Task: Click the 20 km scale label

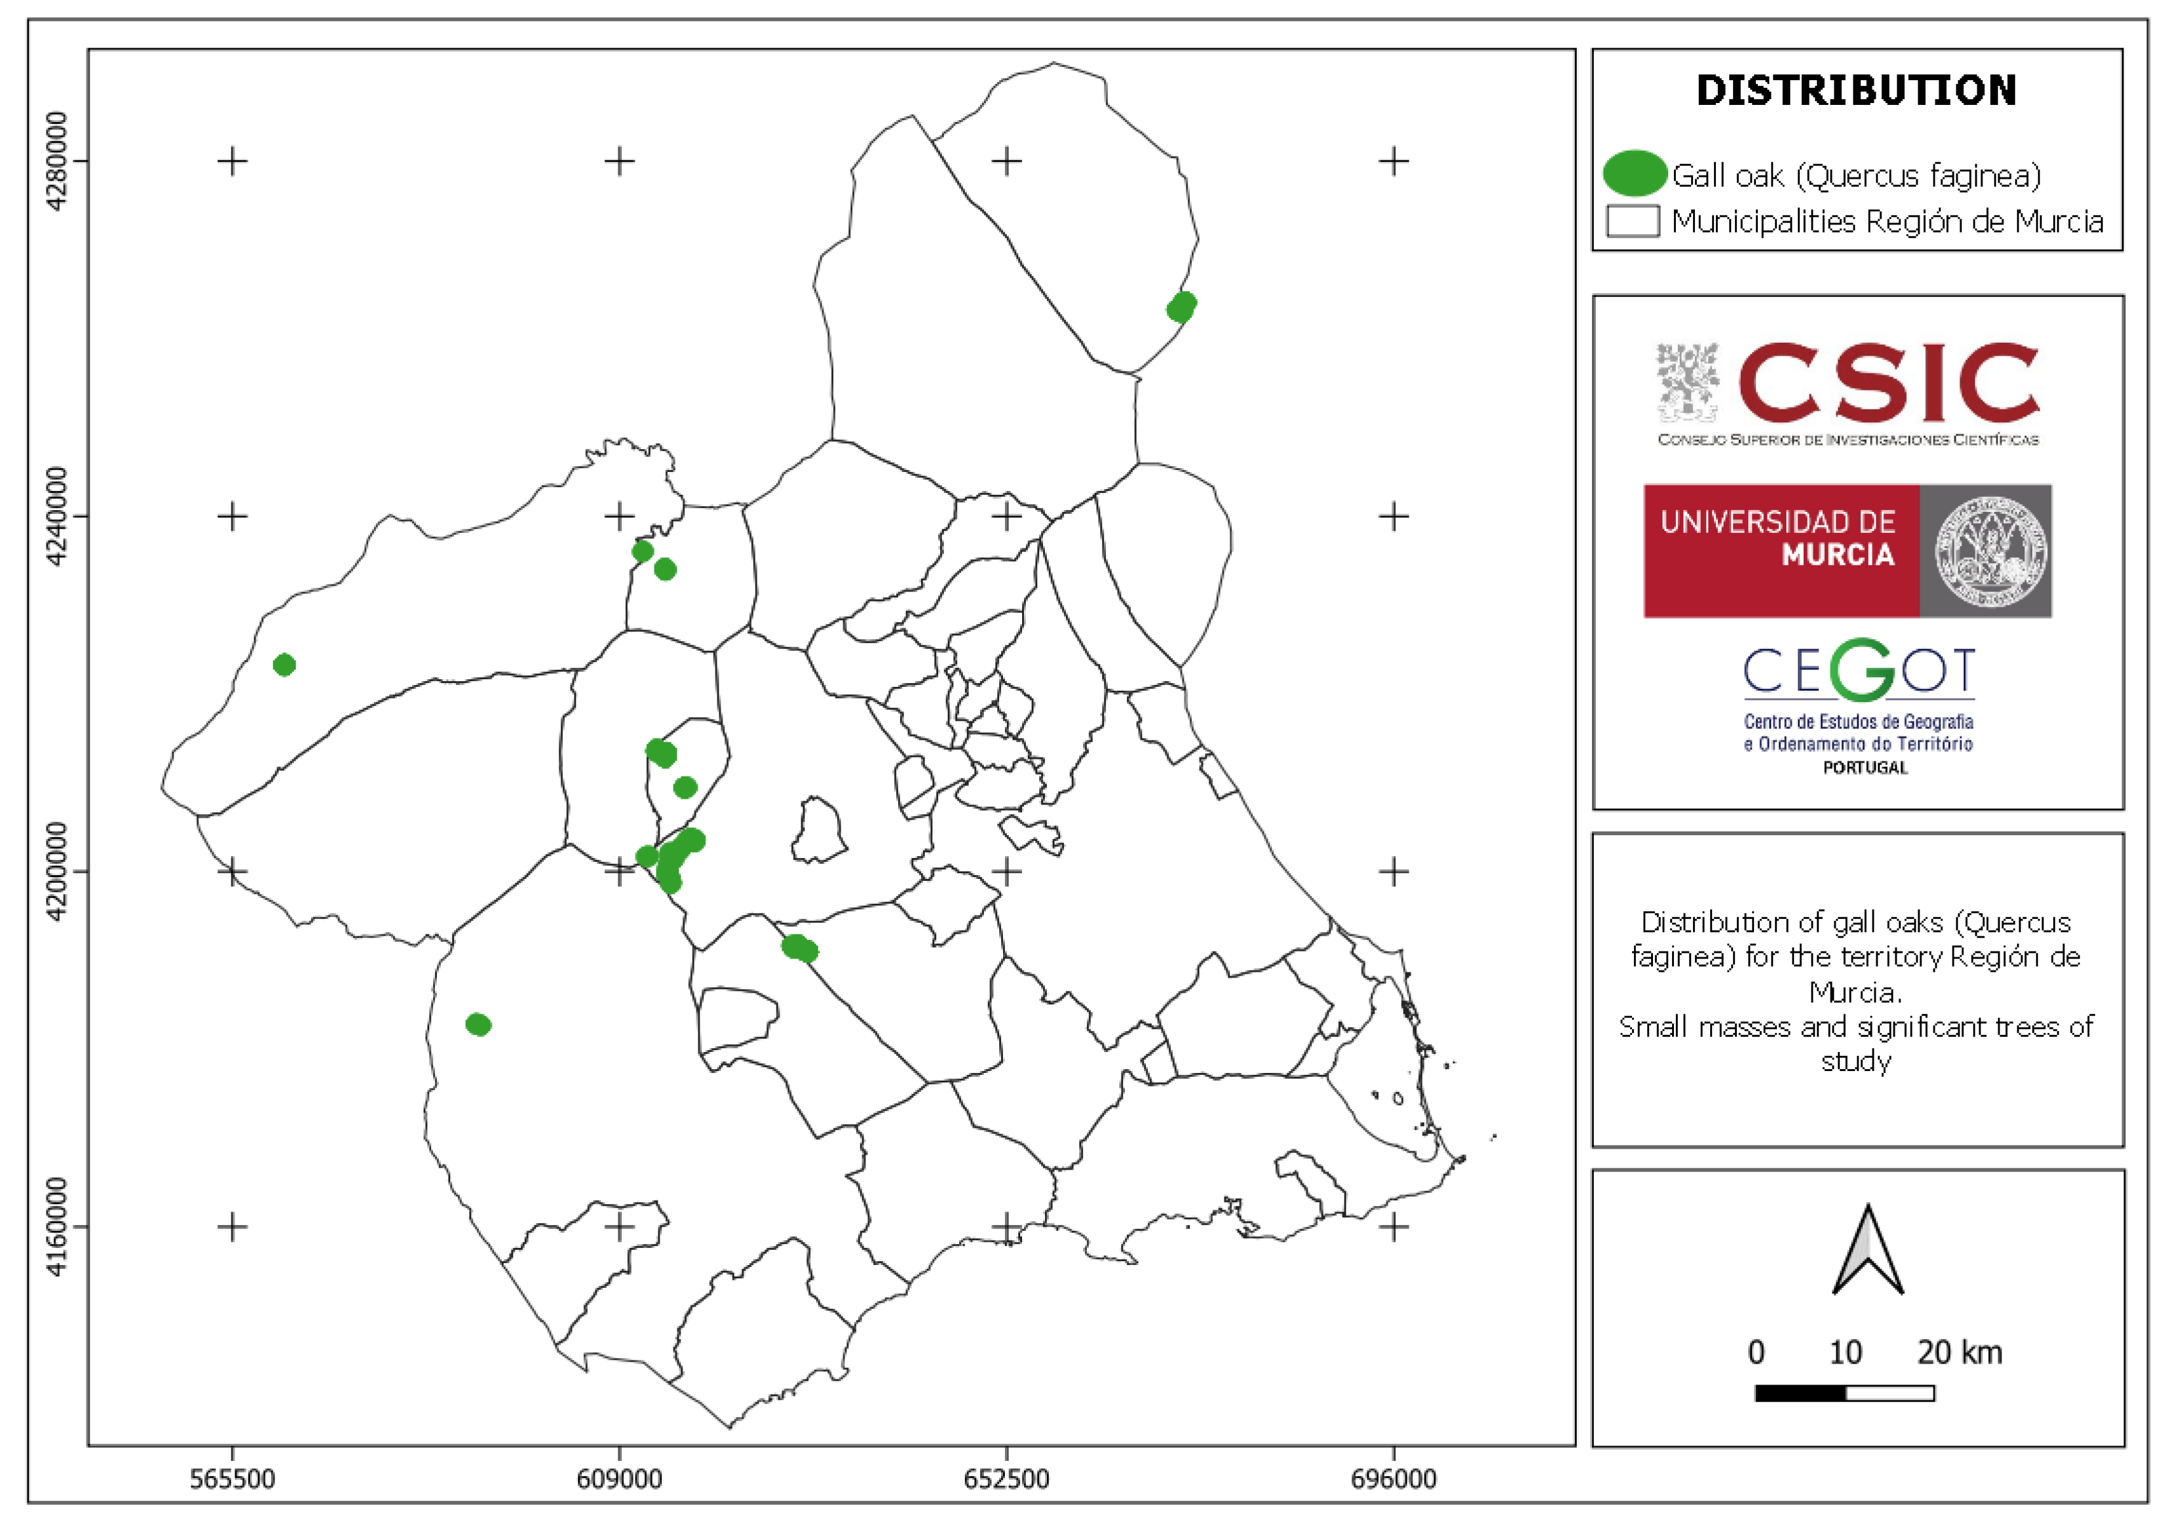Action: click(1958, 1352)
